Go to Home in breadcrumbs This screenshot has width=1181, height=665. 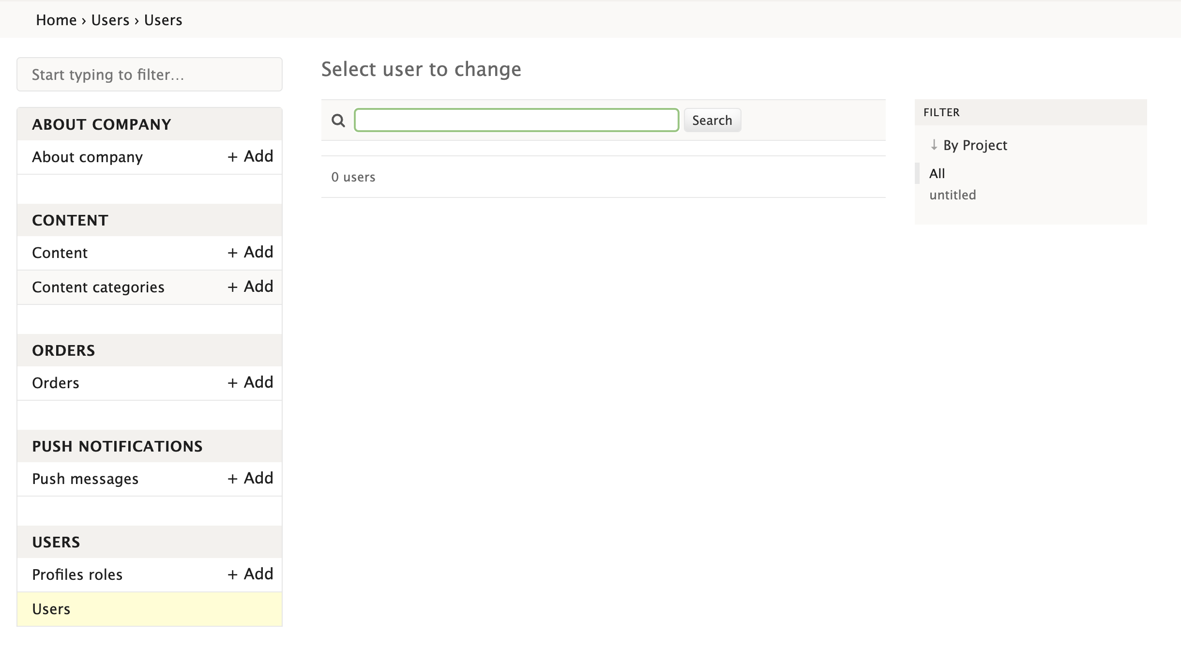(56, 20)
